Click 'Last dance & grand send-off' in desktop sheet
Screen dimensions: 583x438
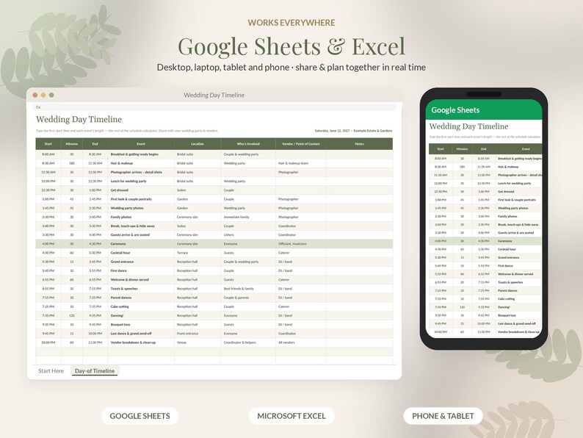tap(131, 334)
